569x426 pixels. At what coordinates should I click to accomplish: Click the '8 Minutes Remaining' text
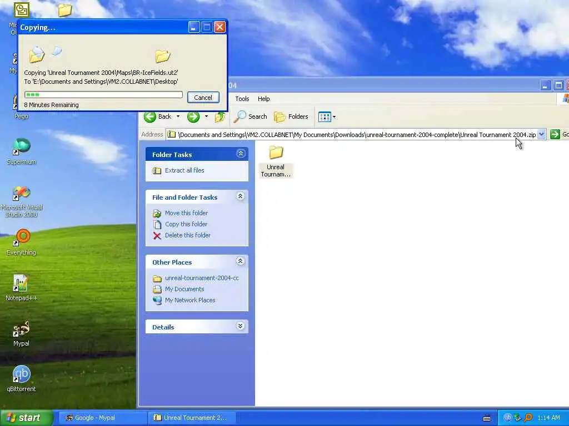click(52, 105)
